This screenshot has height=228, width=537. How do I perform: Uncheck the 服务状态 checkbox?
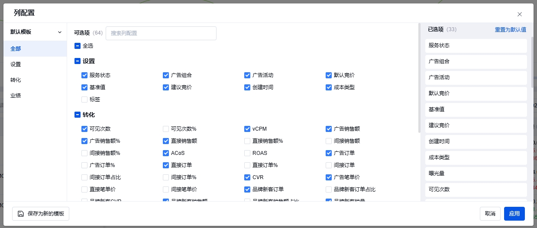[x=84, y=75]
